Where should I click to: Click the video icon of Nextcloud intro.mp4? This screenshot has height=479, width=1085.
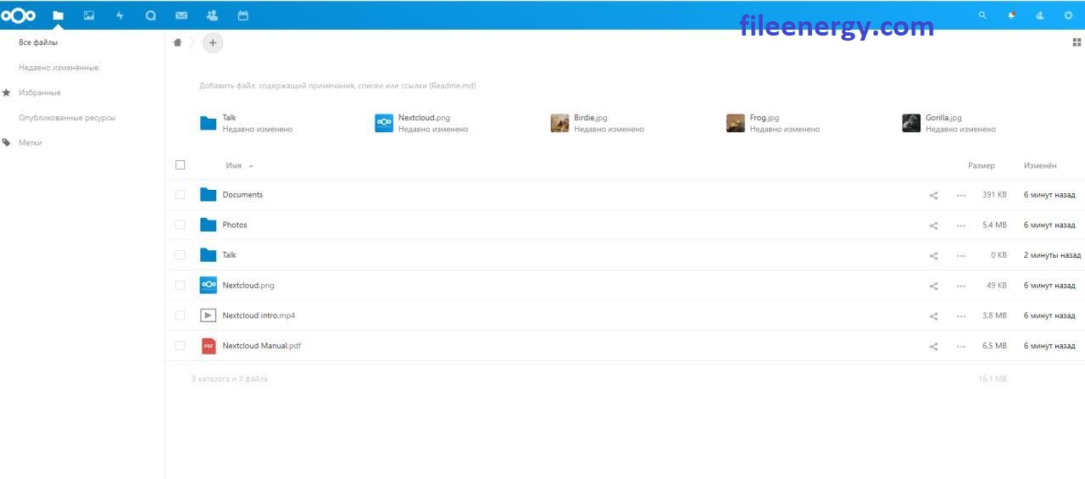(x=209, y=315)
